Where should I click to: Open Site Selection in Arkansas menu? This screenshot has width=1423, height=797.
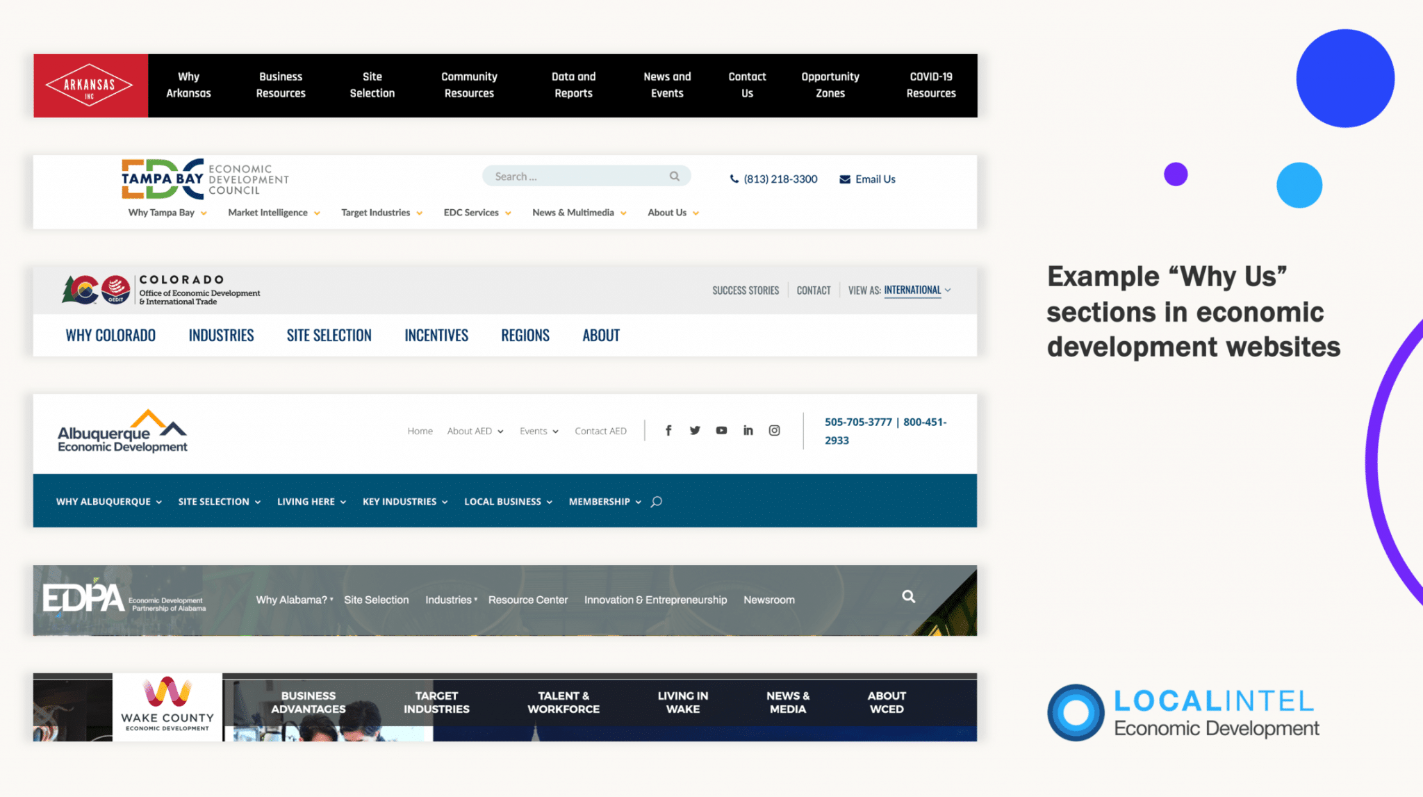372,85
